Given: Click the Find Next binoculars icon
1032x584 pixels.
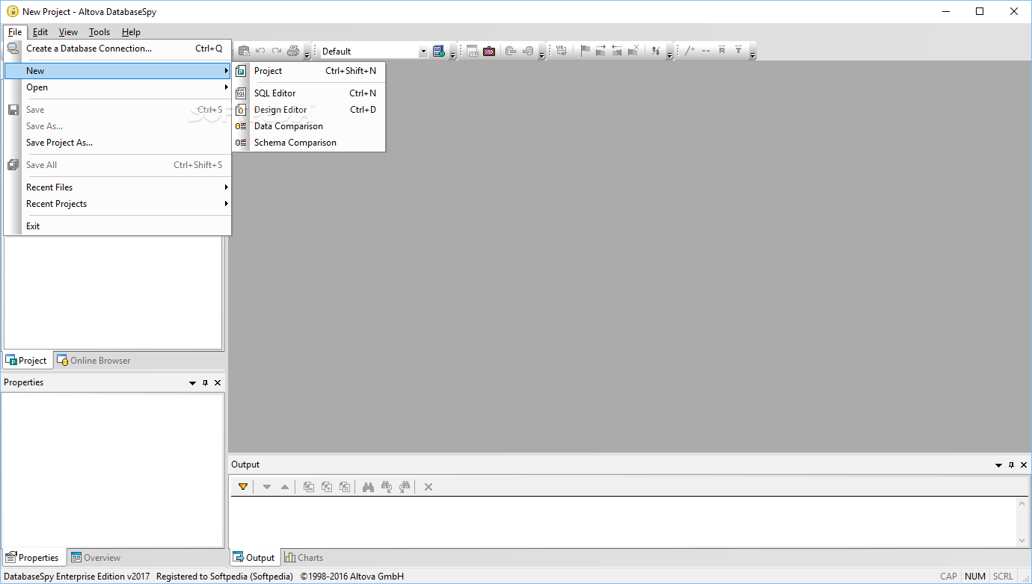Looking at the screenshot, I should (405, 487).
